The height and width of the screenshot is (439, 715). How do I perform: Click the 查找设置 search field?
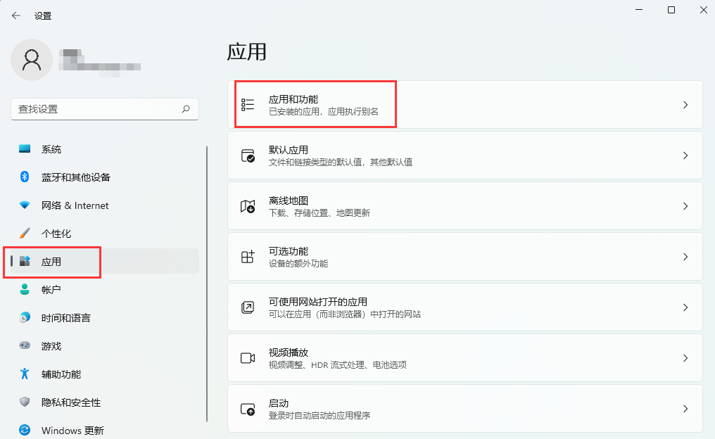tap(105, 109)
